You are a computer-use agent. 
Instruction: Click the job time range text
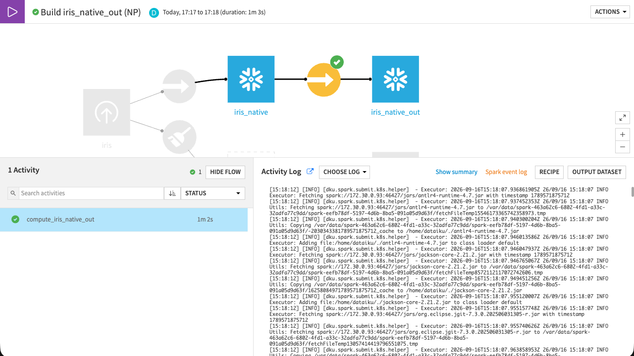(x=214, y=12)
